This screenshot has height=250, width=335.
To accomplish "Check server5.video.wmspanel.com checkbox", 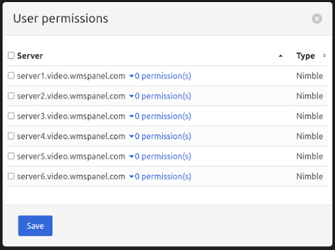I will (x=11, y=156).
